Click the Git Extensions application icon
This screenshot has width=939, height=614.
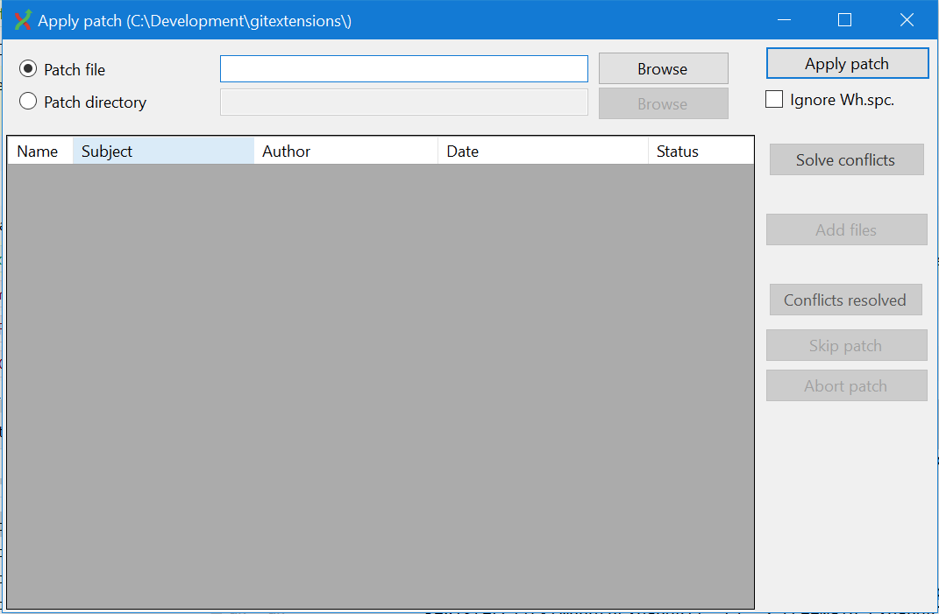pyautogui.click(x=20, y=19)
